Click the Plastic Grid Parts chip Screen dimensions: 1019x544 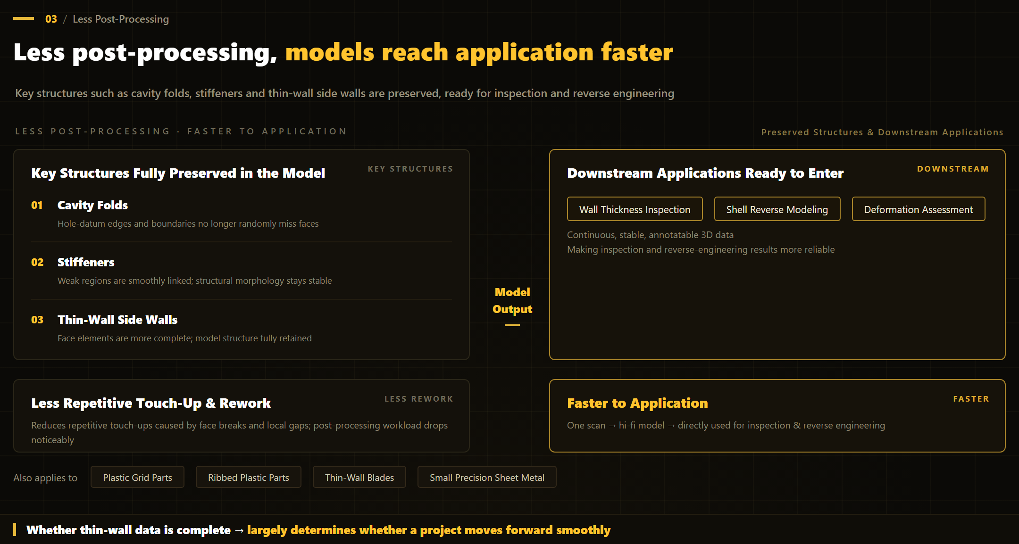137,477
